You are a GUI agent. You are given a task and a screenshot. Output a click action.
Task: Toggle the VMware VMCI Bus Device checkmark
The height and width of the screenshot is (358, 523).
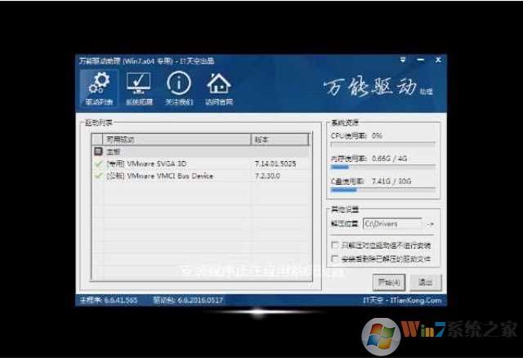tap(99, 177)
